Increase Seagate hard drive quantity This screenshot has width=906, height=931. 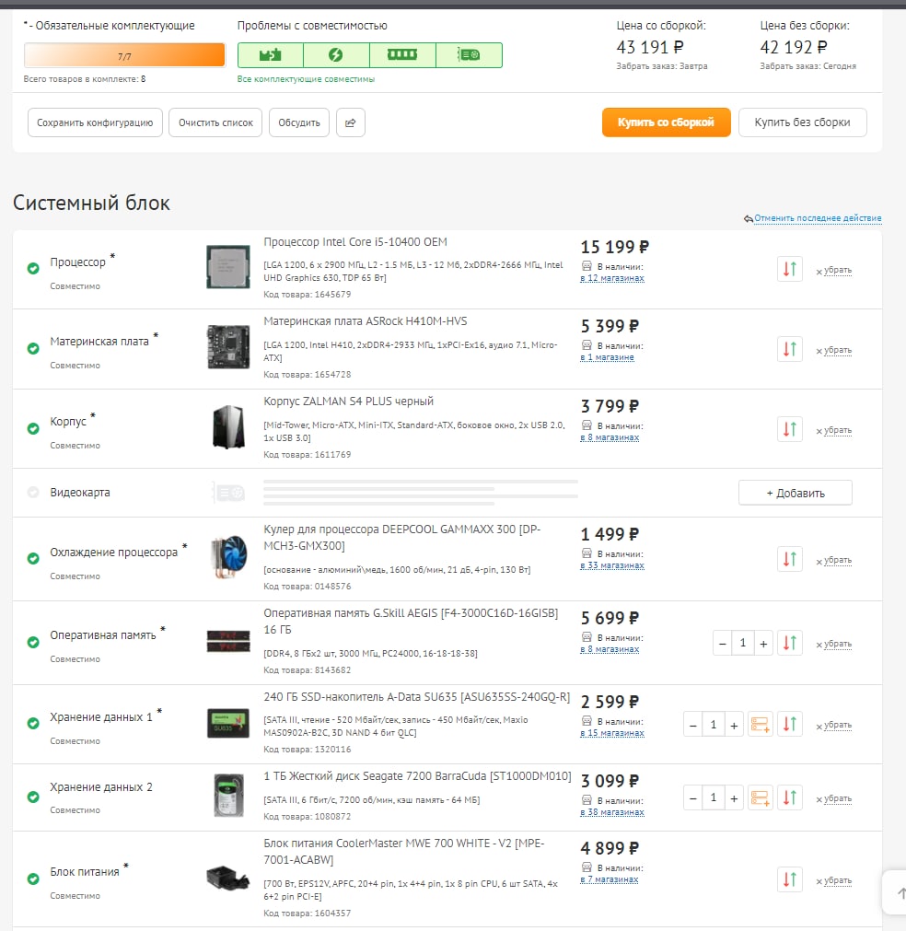[734, 798]
